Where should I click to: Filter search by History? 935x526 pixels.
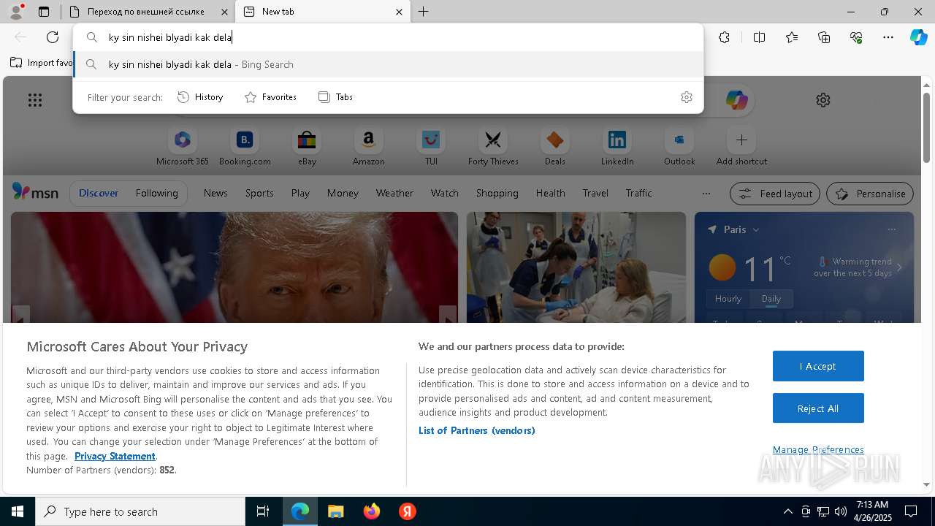click(x=200, y=97)
